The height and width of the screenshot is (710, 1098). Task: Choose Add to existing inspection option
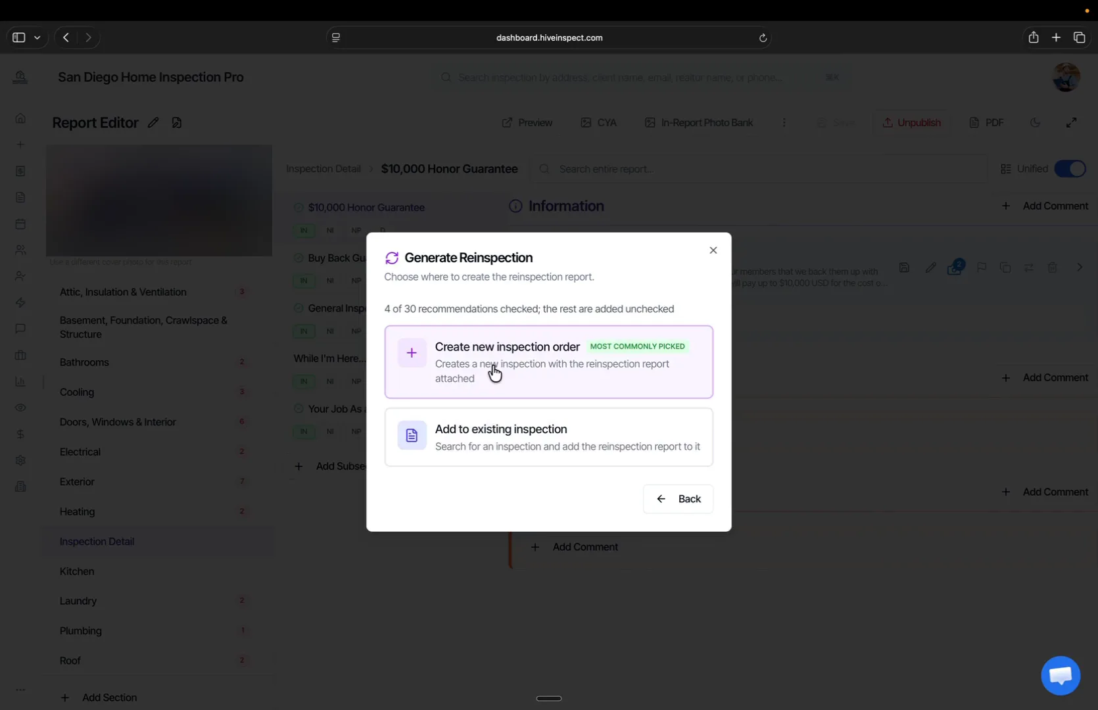pyautogui.click(x=548, y=437)
